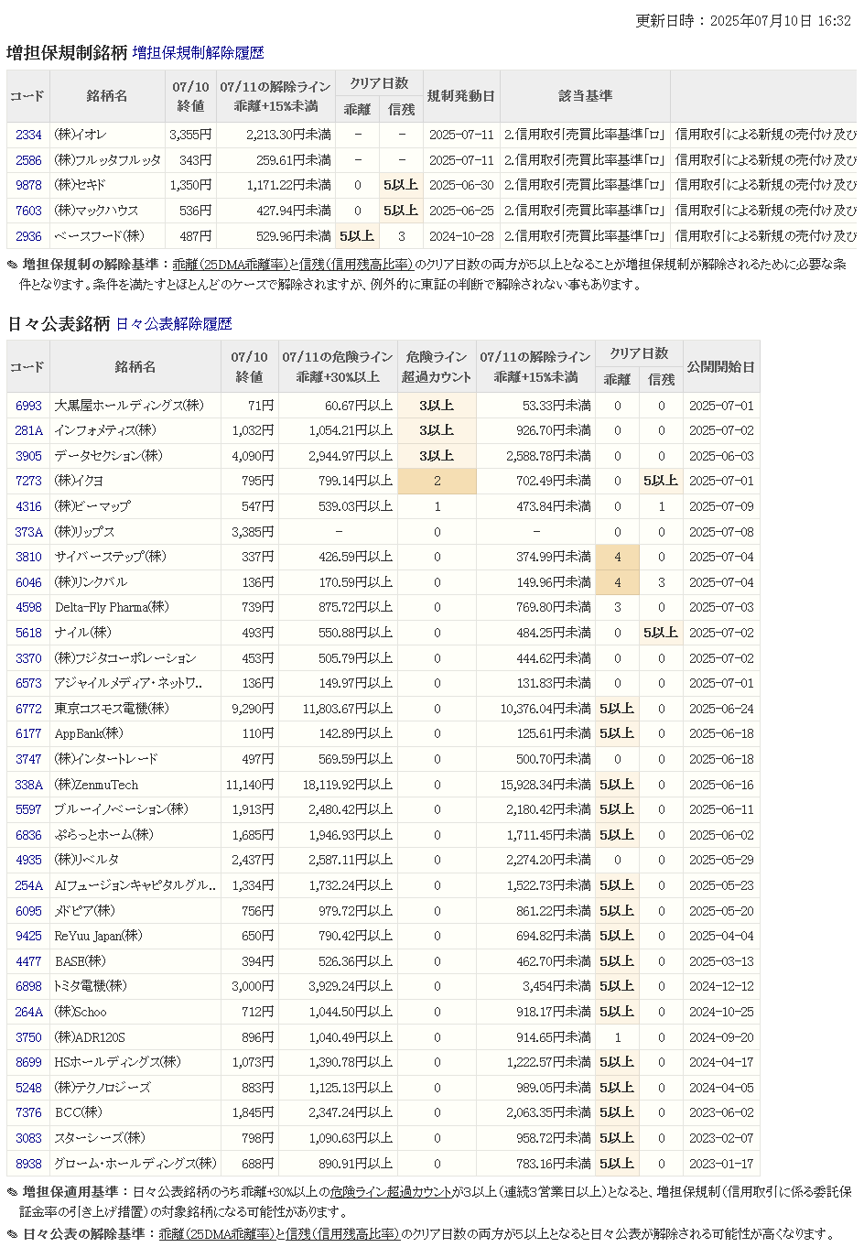Follow the 7603 code link

(x=28, y=211)
